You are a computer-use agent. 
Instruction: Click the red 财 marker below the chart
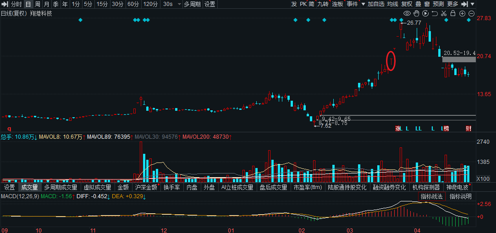469,129
